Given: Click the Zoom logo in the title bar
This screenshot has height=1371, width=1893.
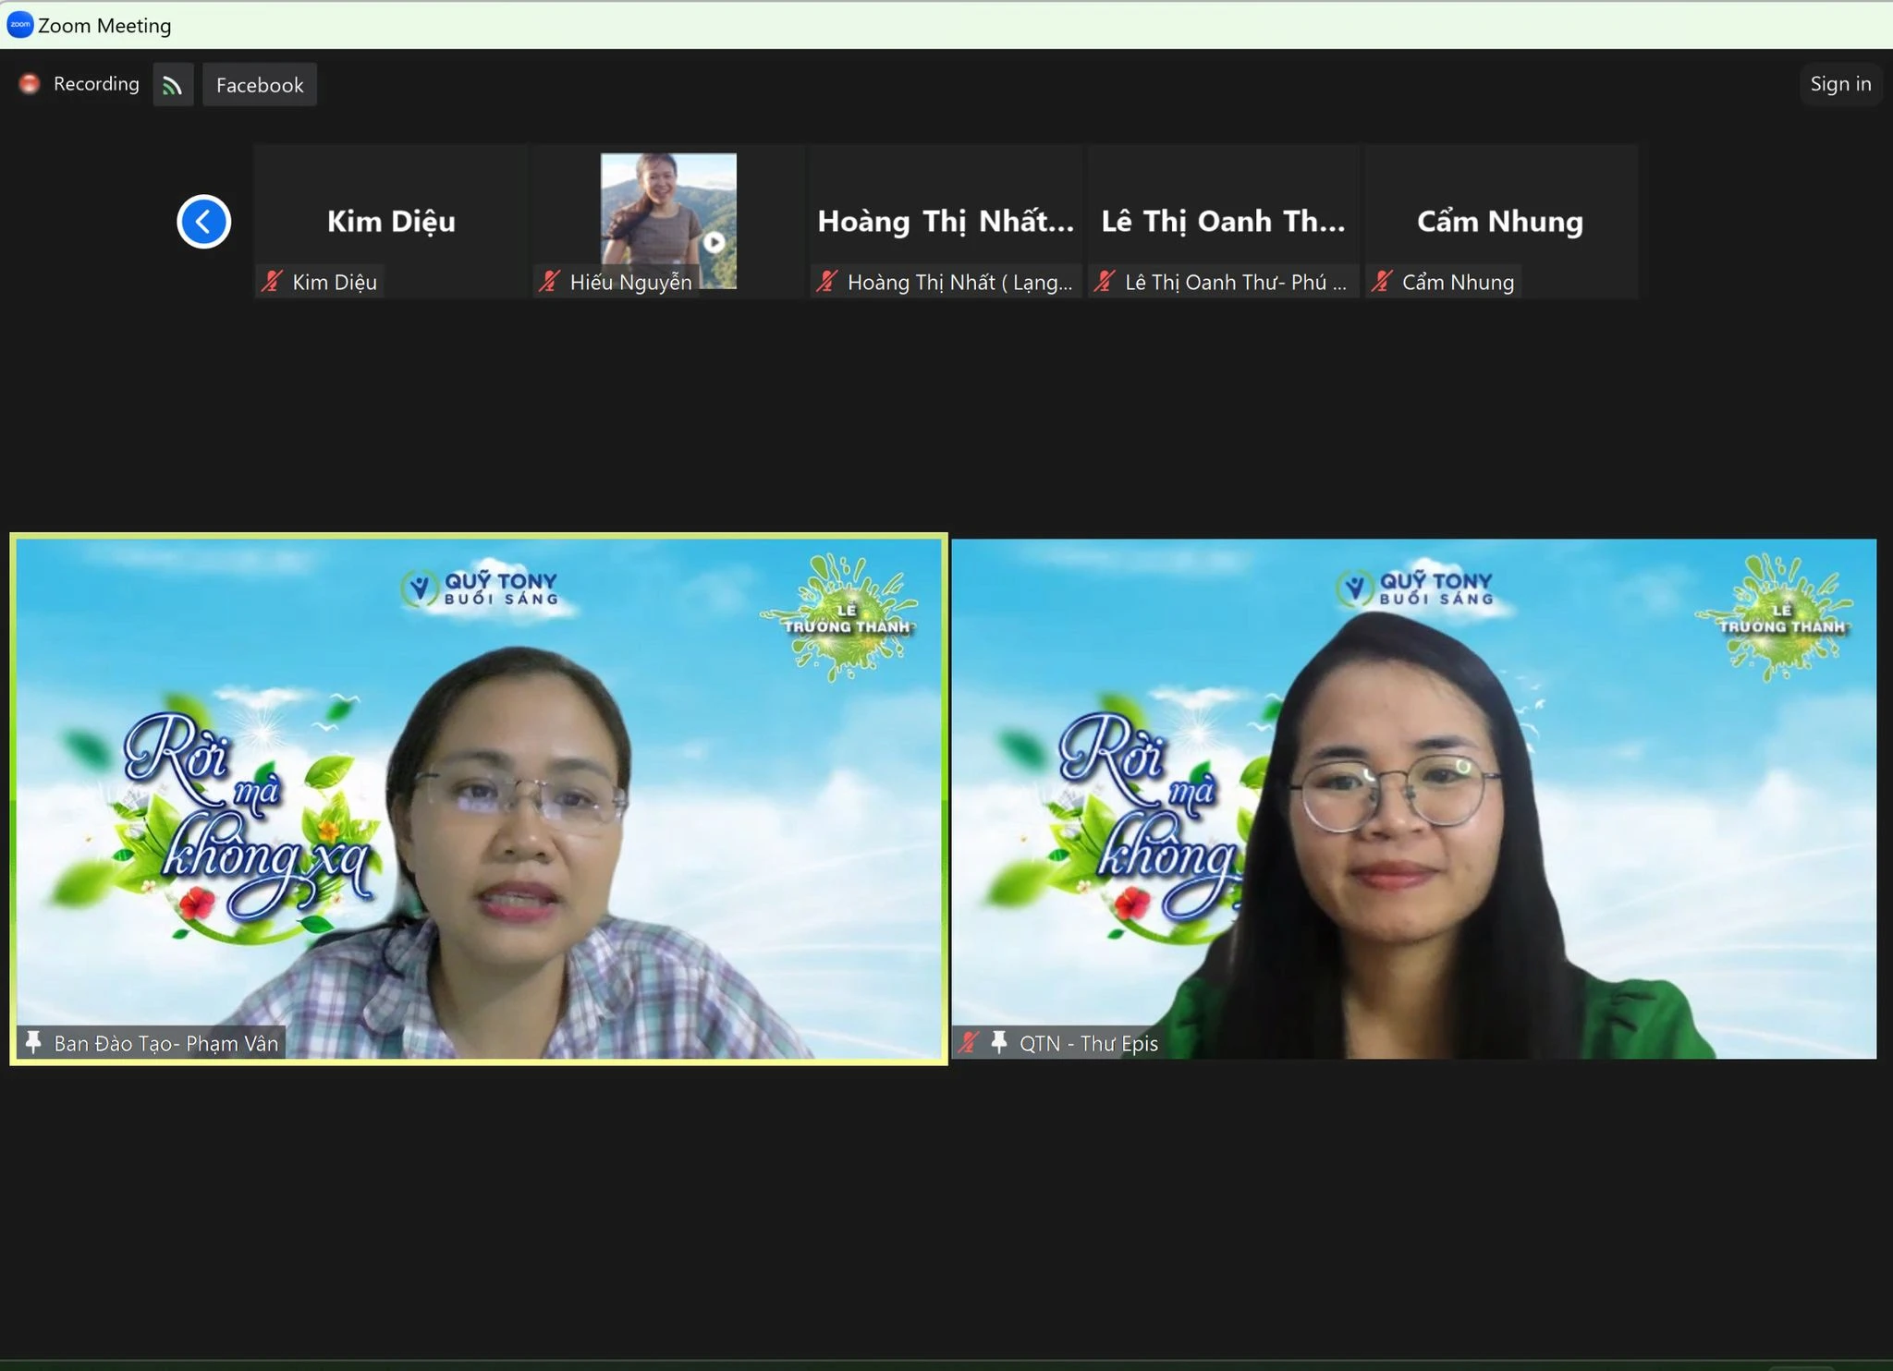Looking at the screenshot, I should 19,25.
